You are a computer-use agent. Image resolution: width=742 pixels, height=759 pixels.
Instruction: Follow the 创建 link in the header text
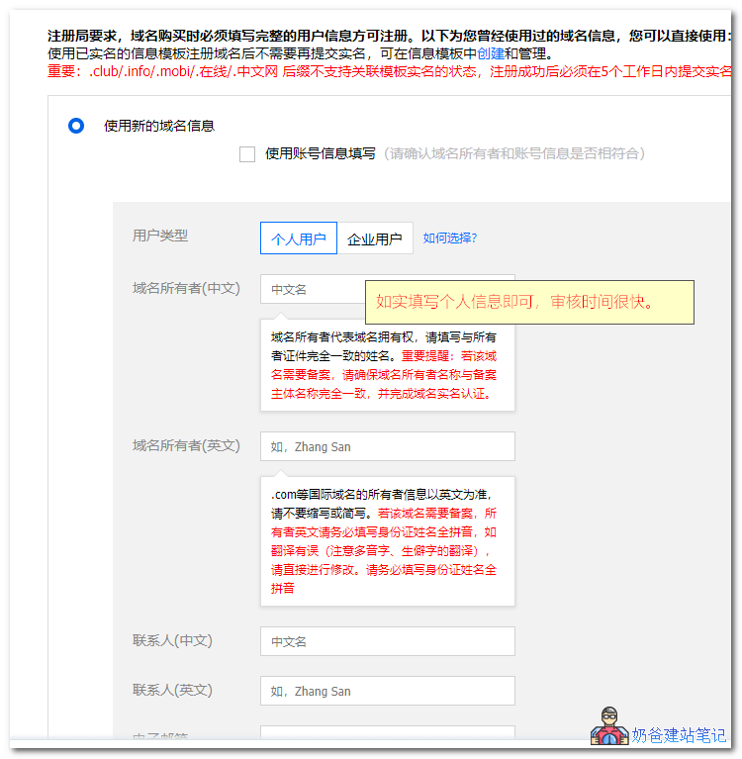pos(491,53)
